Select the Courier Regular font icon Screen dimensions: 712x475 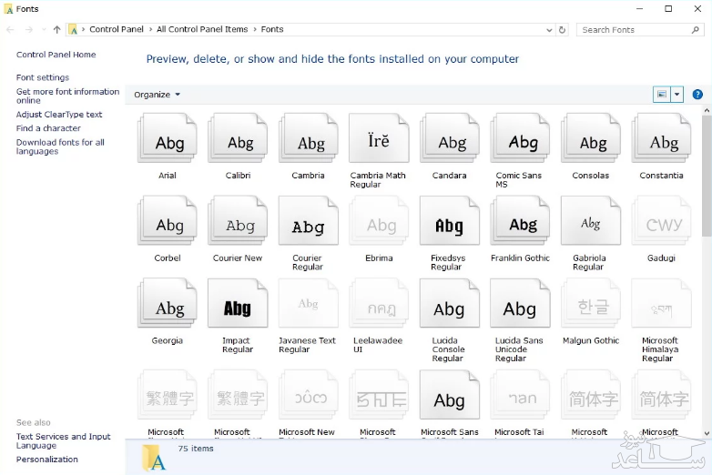pyautogui.click(x=308, y=223)
